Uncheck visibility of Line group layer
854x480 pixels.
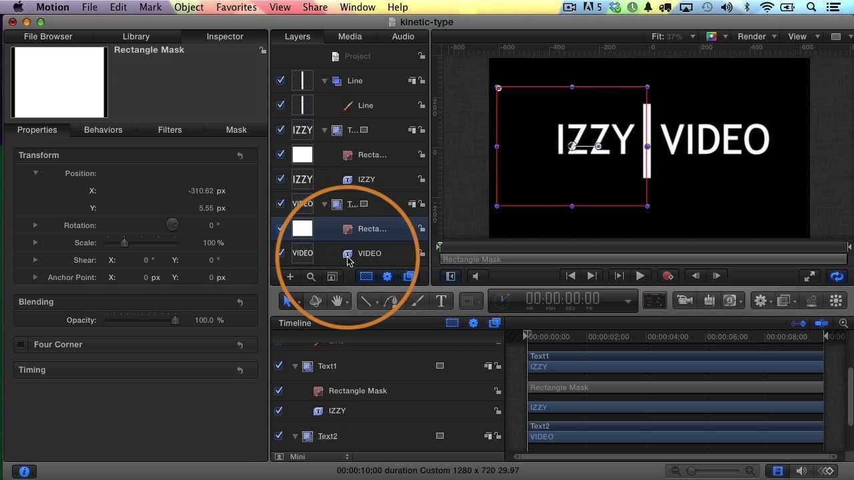coord(281,81)
